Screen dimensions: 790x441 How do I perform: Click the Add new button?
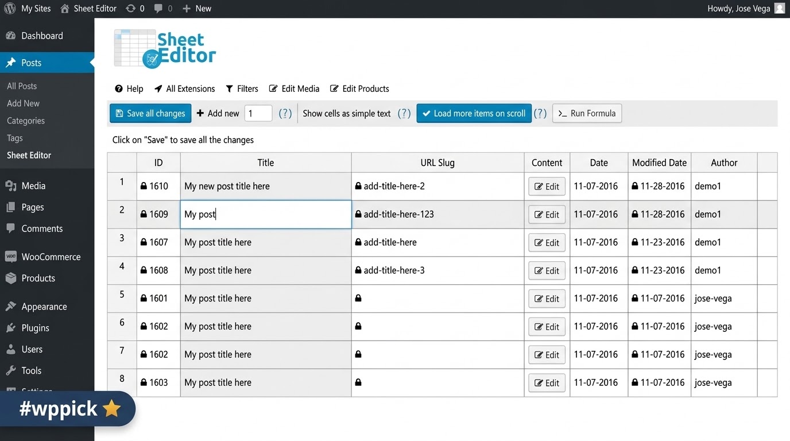click(x=218, y=113)
